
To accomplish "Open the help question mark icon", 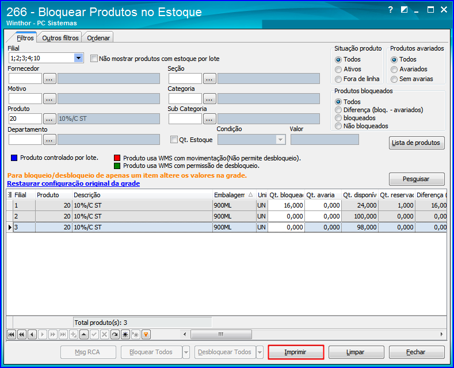I will click(390, 10).
